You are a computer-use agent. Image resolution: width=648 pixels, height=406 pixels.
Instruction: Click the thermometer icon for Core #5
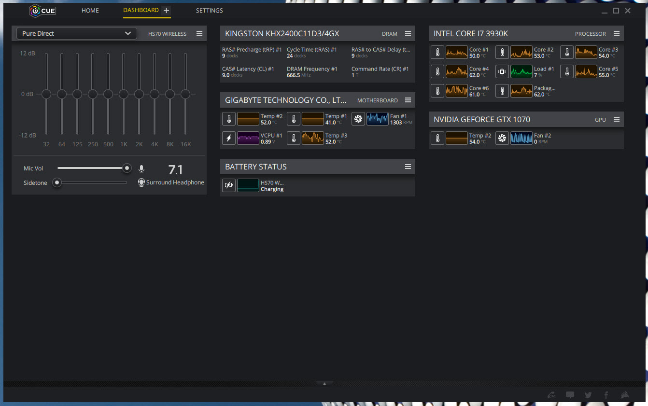567,71
